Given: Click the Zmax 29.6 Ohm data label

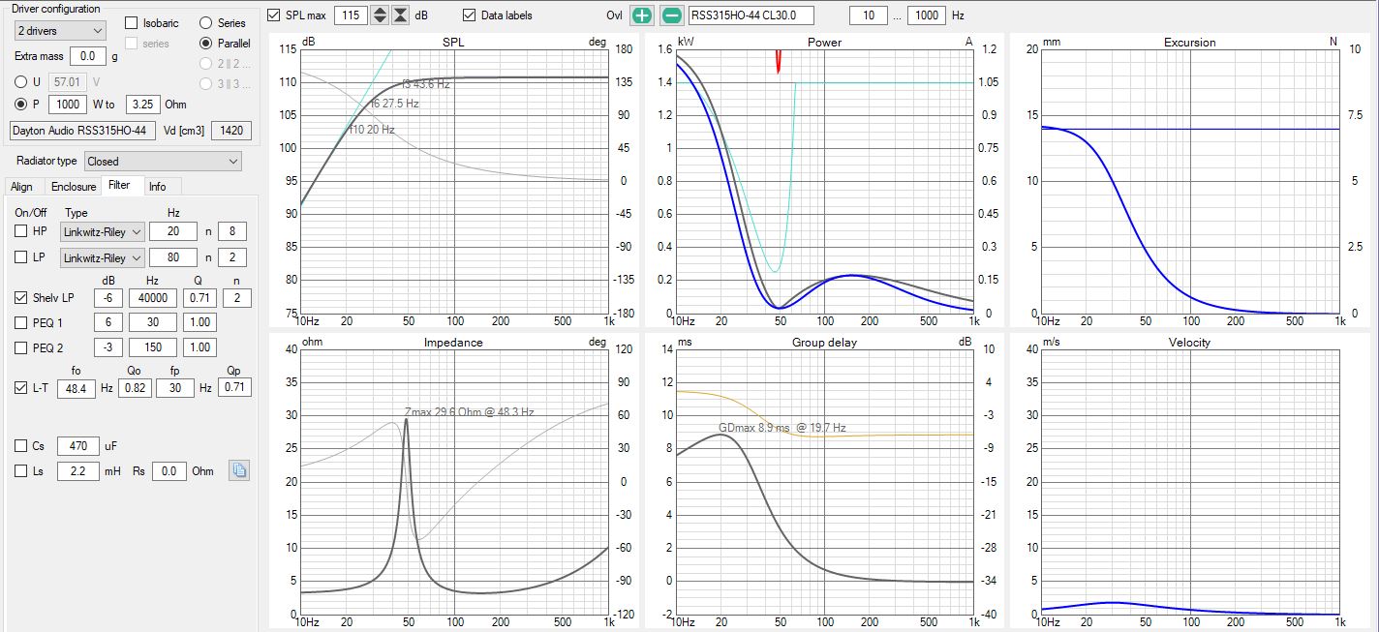Looking at the screenshot, I should coord(469,412).
